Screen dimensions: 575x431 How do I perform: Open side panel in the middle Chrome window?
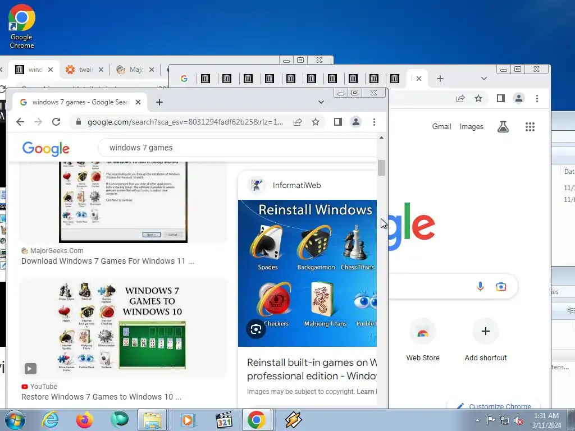tap(500, 98)
